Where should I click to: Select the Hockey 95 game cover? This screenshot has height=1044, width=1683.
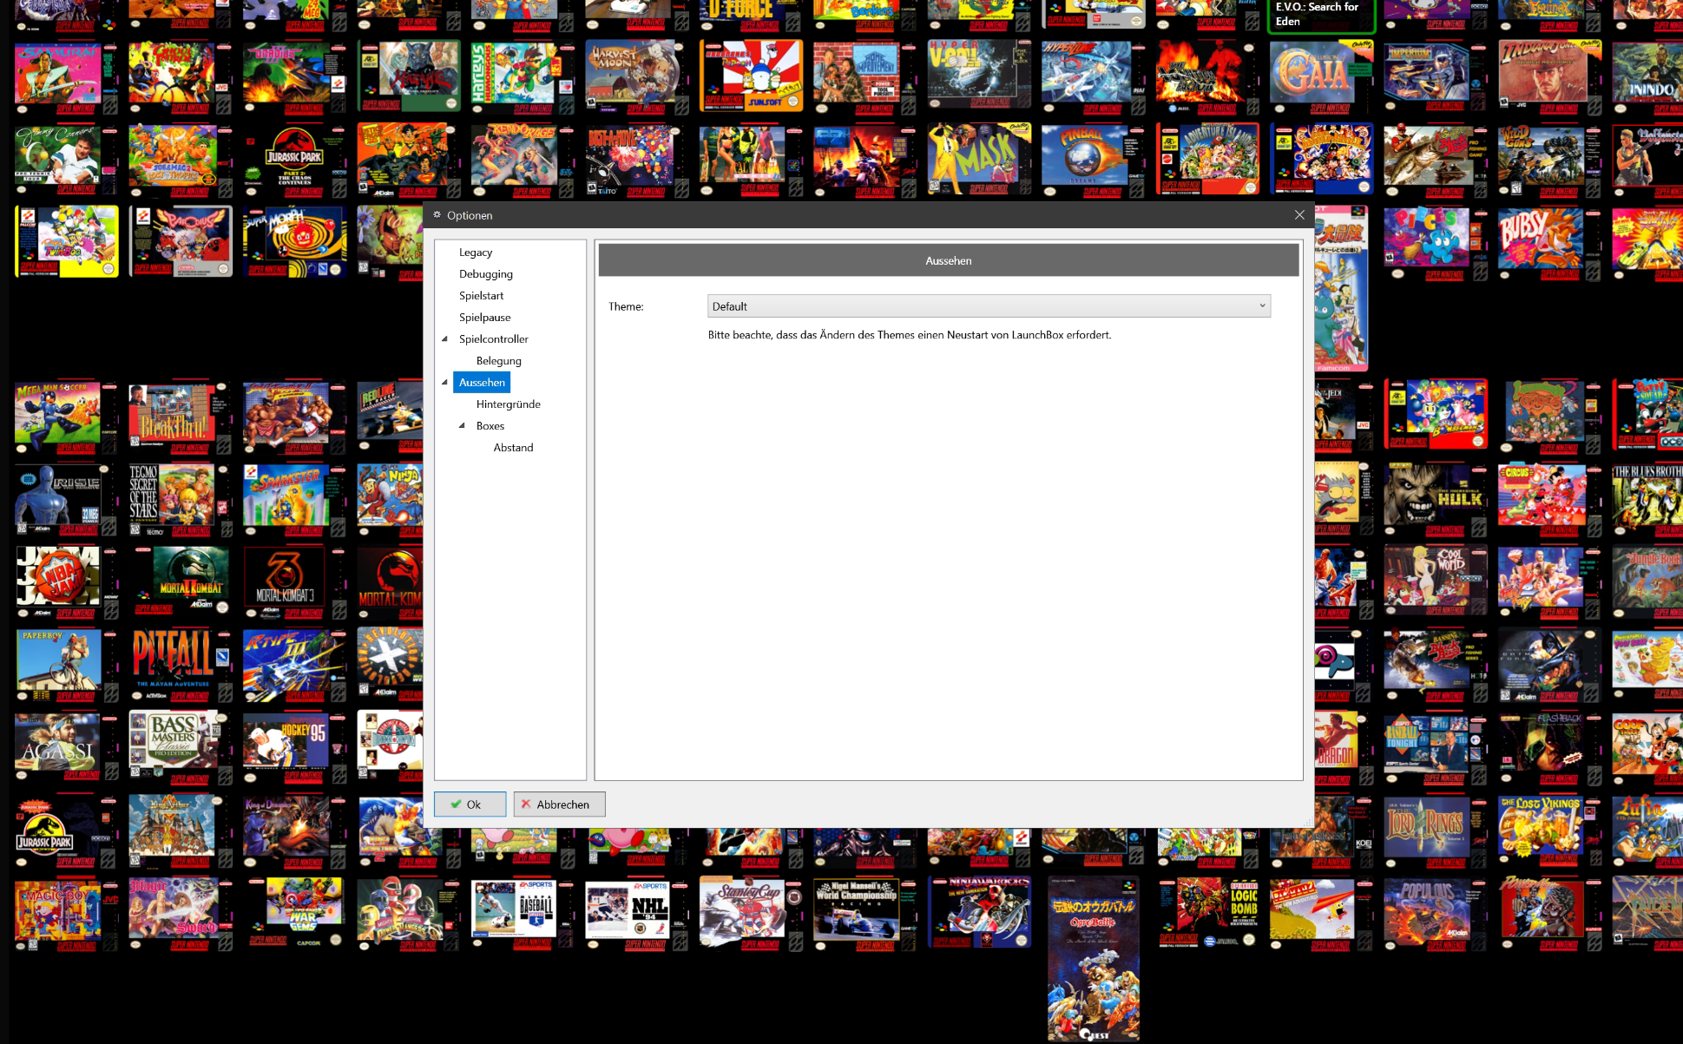point(294,748)
